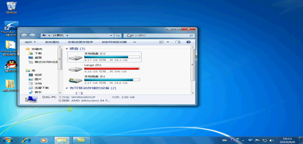
Task: Click the Refresh button beside address bar
Action: tap(118, 36)
